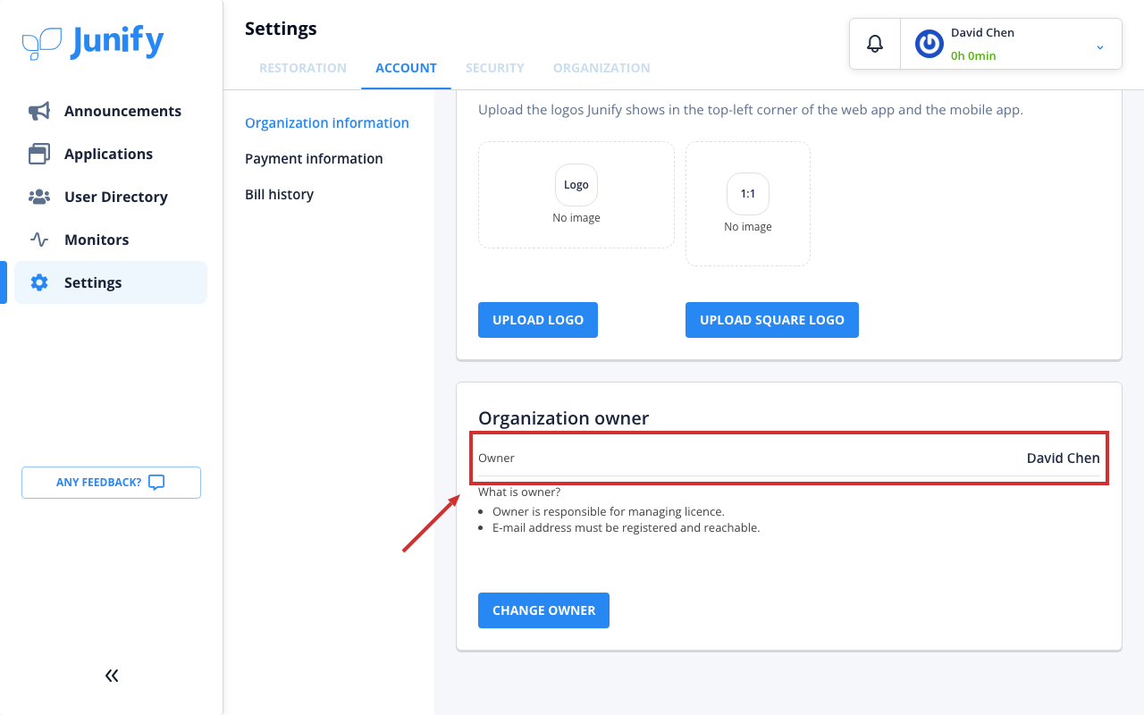Click the Logo image placeholder
1144x715 pixels.
[x=576, y=195]
